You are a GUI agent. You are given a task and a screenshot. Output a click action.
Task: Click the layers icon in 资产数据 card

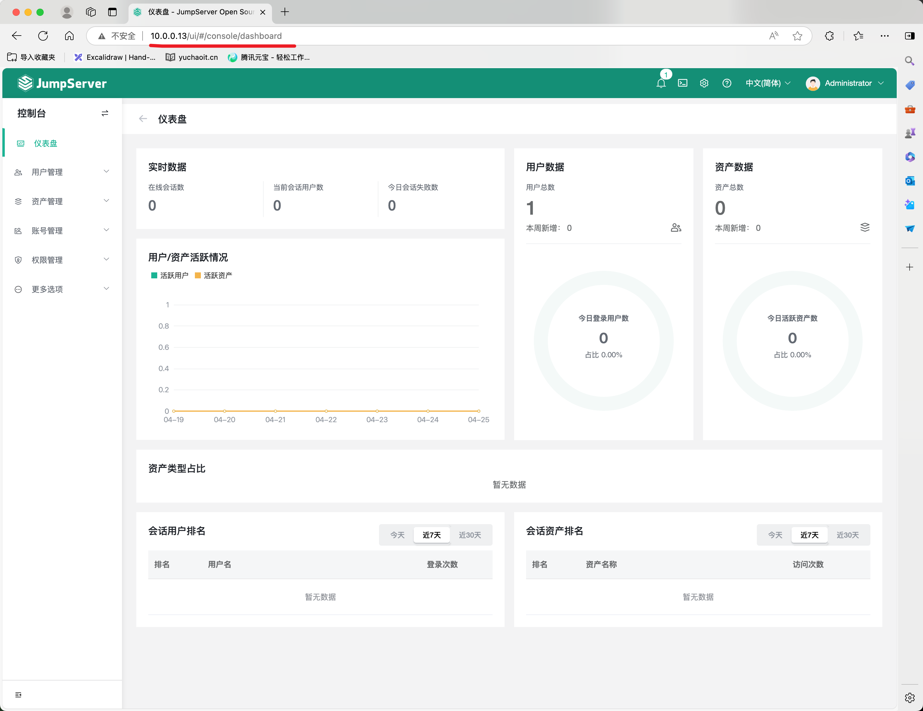(865, 228)
